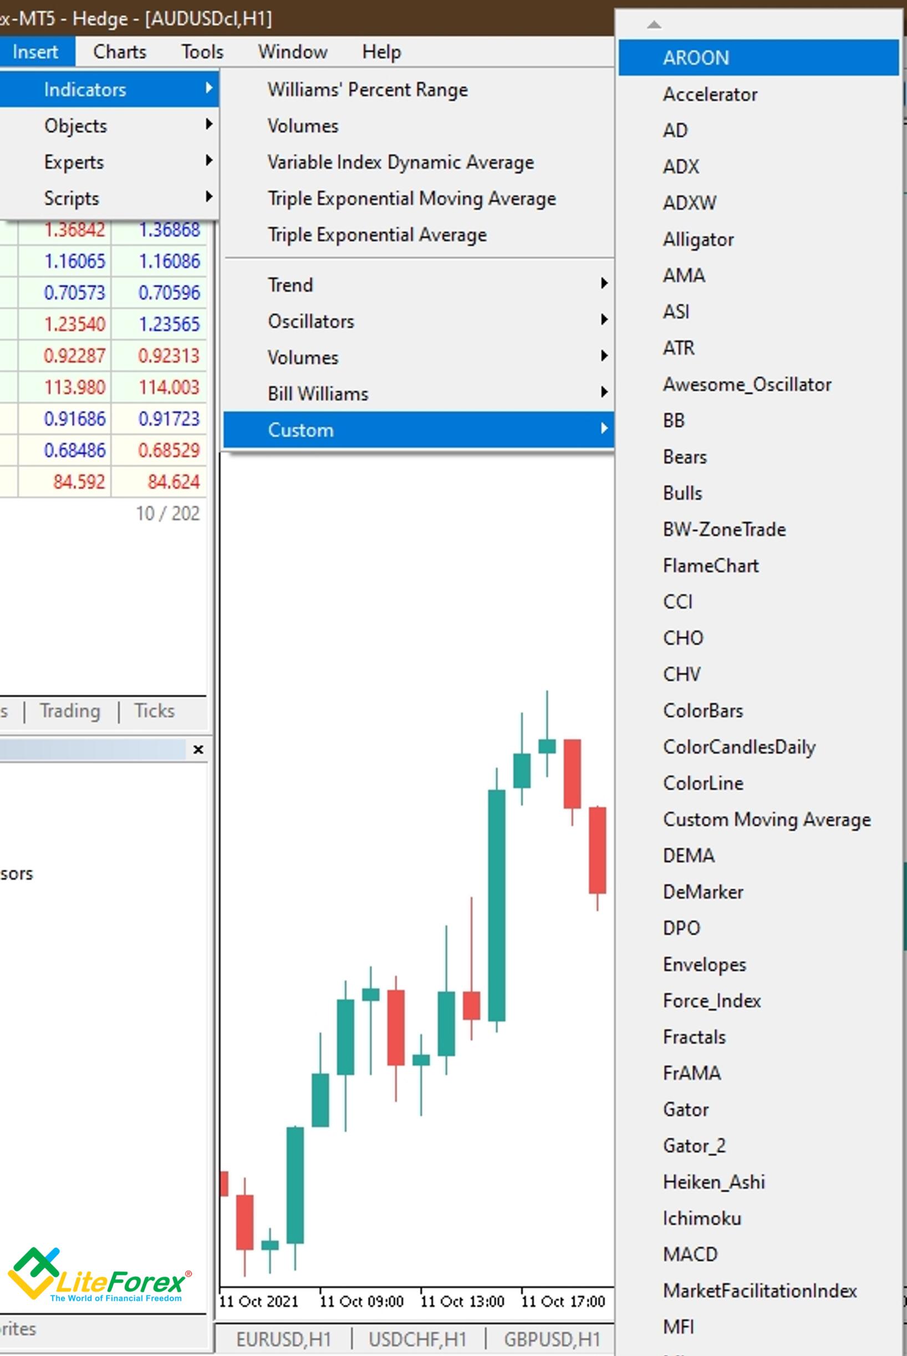Select the Awesome_Oscillator indicator
Screen dimensions: 907x1356
coord(746,384)
